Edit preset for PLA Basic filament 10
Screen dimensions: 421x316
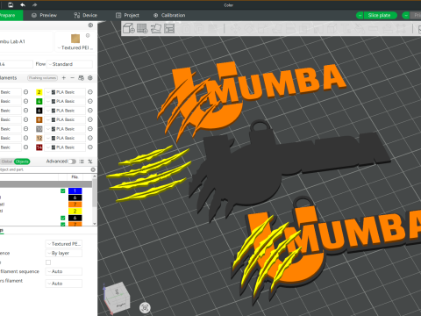(90, 129)
